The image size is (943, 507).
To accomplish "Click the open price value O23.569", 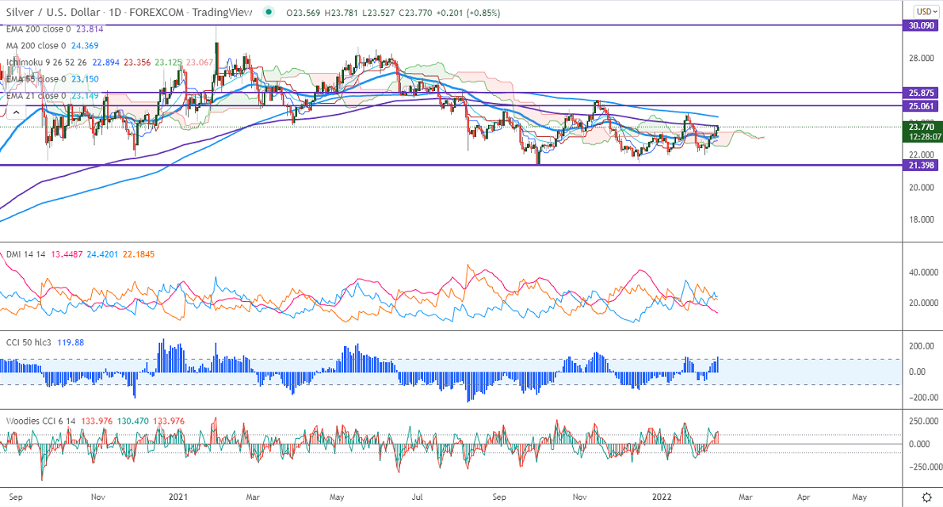I will pos(303,13).
